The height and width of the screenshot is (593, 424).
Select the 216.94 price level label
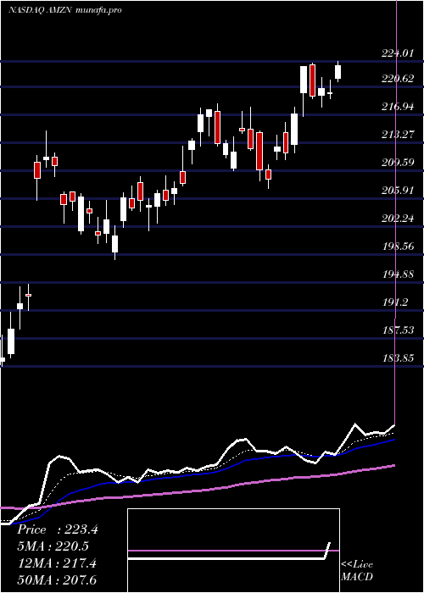tap(398, 107)
